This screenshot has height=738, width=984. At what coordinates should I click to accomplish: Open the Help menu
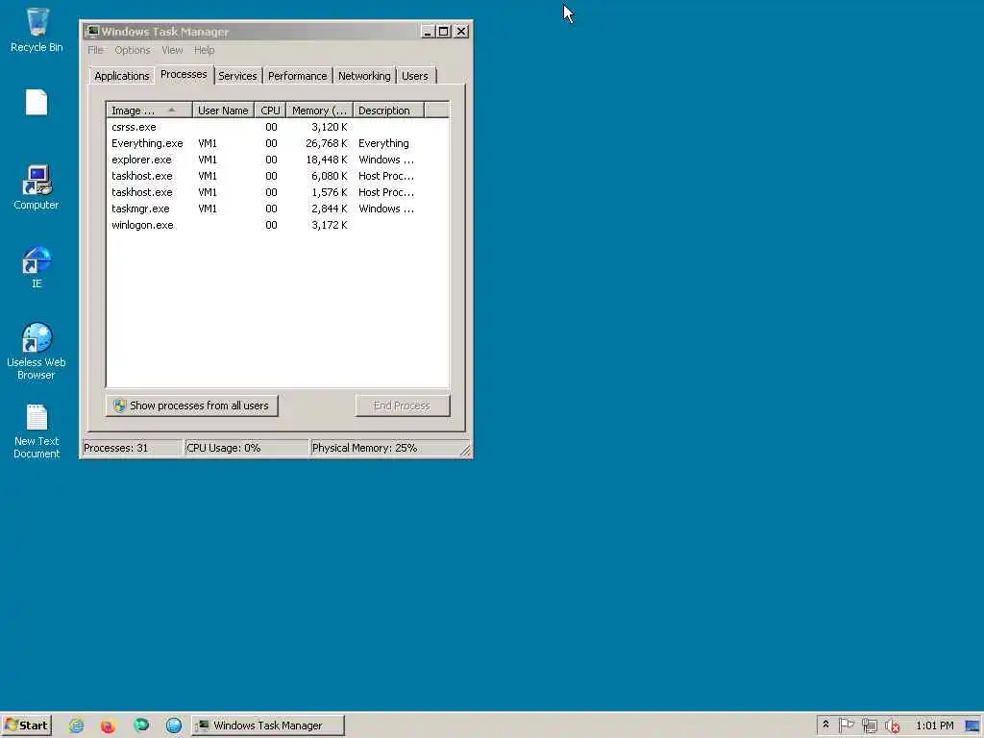204,50
